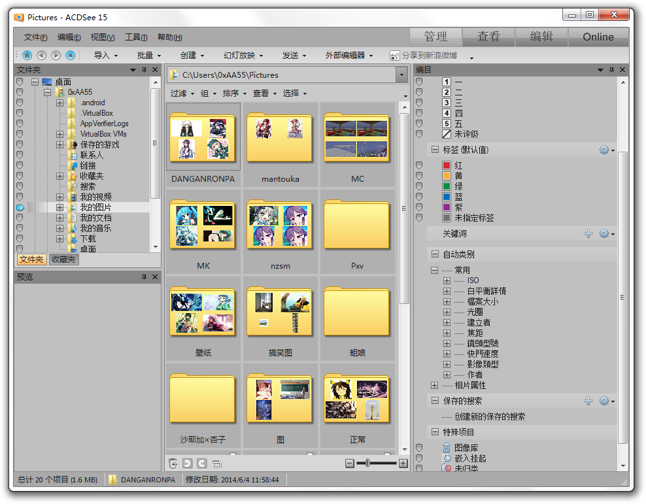The image size is (646, 504).
Task: Pin the 文件夹 panel with pushpin icon
Action: pyautogui.click(x=144, y=69)
